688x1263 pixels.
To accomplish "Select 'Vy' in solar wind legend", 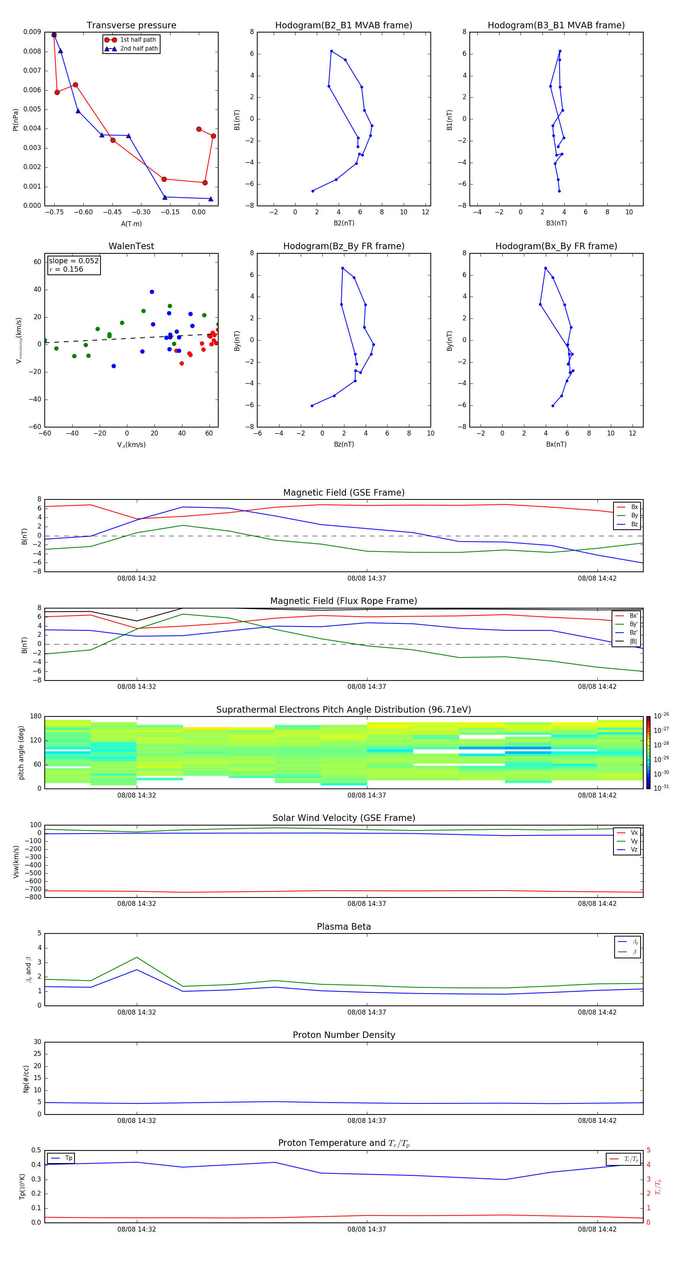I will pos(627,841).
